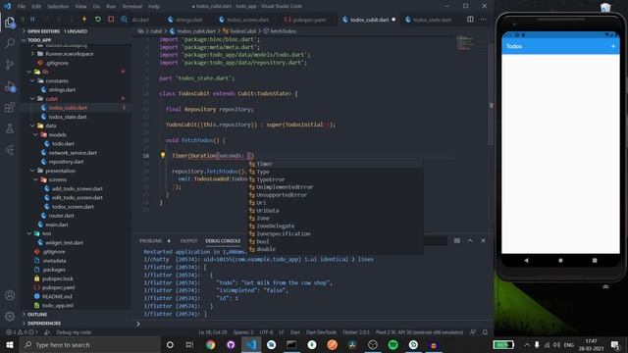Open the Terminal menu

coord(132,7)
